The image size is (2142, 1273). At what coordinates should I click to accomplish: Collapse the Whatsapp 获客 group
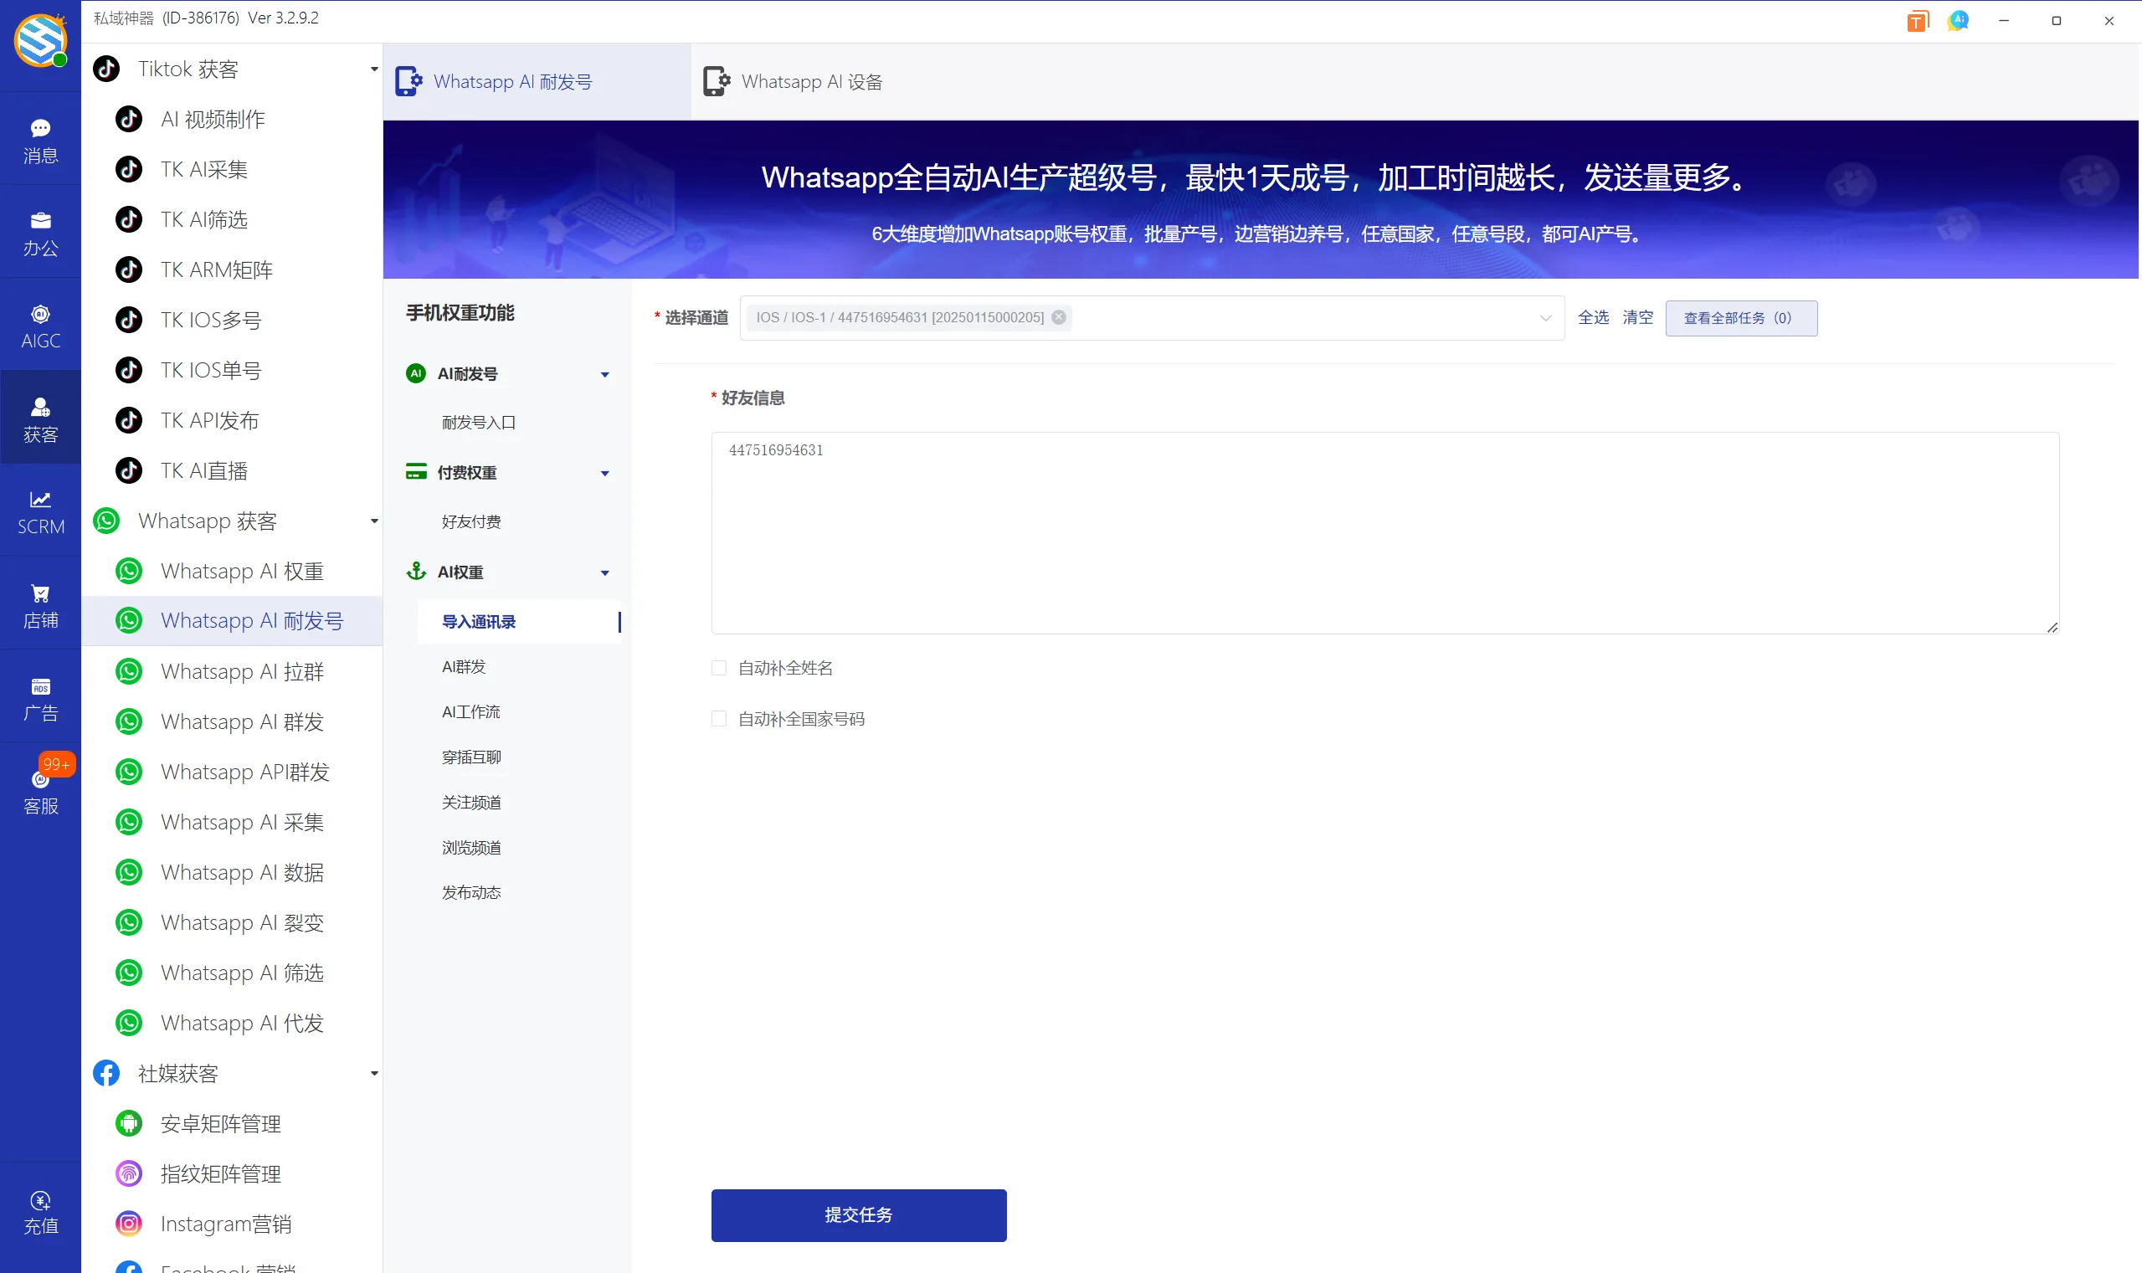click(373, 520)
